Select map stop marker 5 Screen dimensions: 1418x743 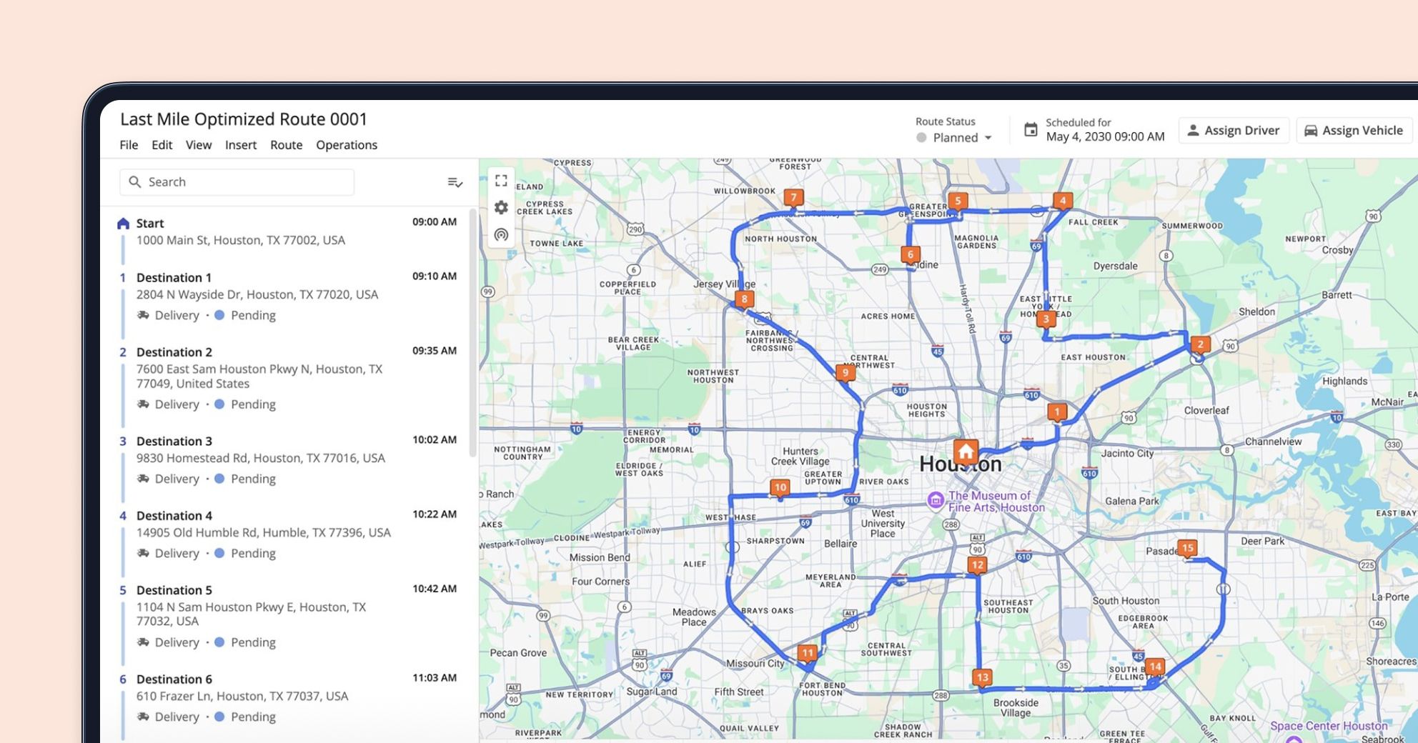[x=958, y=201]
